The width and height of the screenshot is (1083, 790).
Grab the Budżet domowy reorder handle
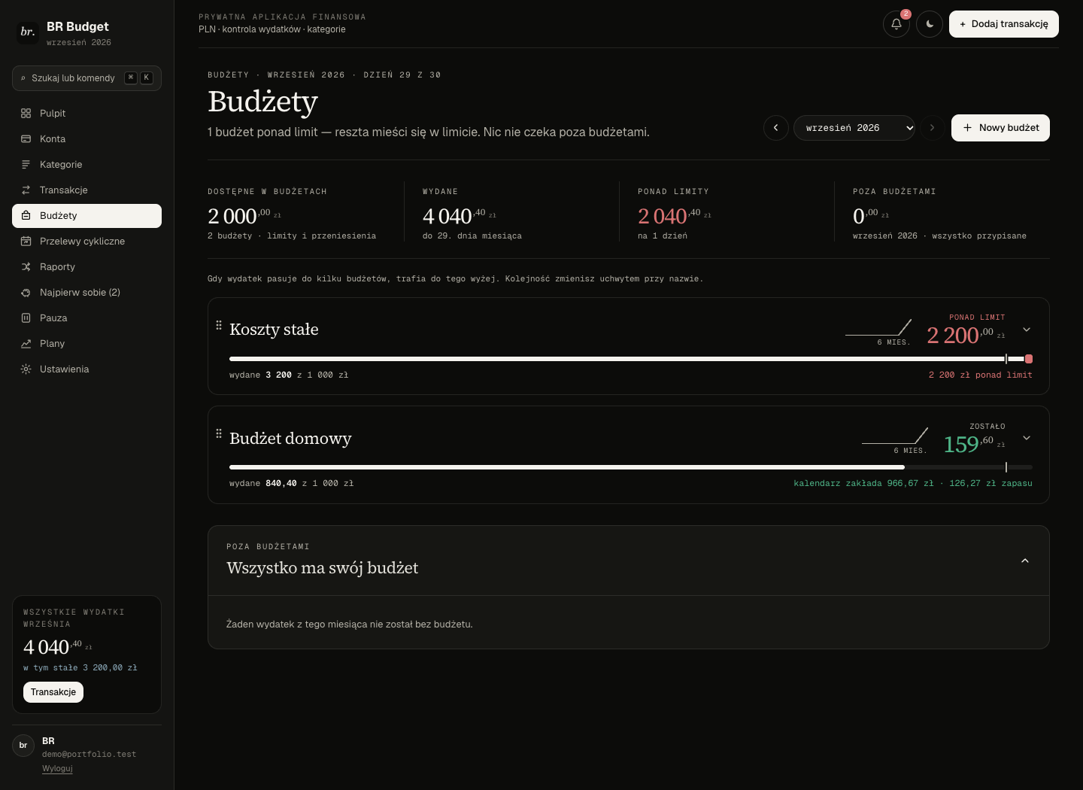[219, 433]
